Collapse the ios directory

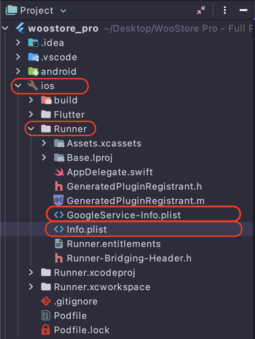pos(18,86)
